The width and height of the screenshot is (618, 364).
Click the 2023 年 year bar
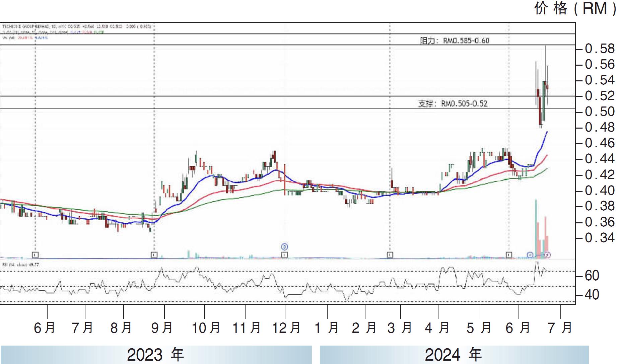(156, 355)
